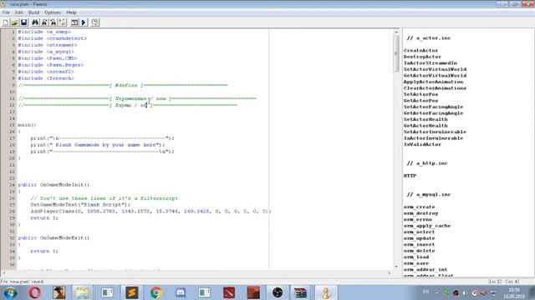Open the Build menu
The height and width of the screenshot is (300, 535).
[x=33, y=12]
